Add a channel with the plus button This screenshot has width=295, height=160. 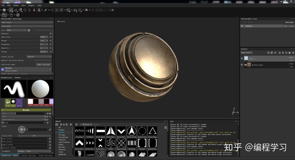[x=51, y=34]
